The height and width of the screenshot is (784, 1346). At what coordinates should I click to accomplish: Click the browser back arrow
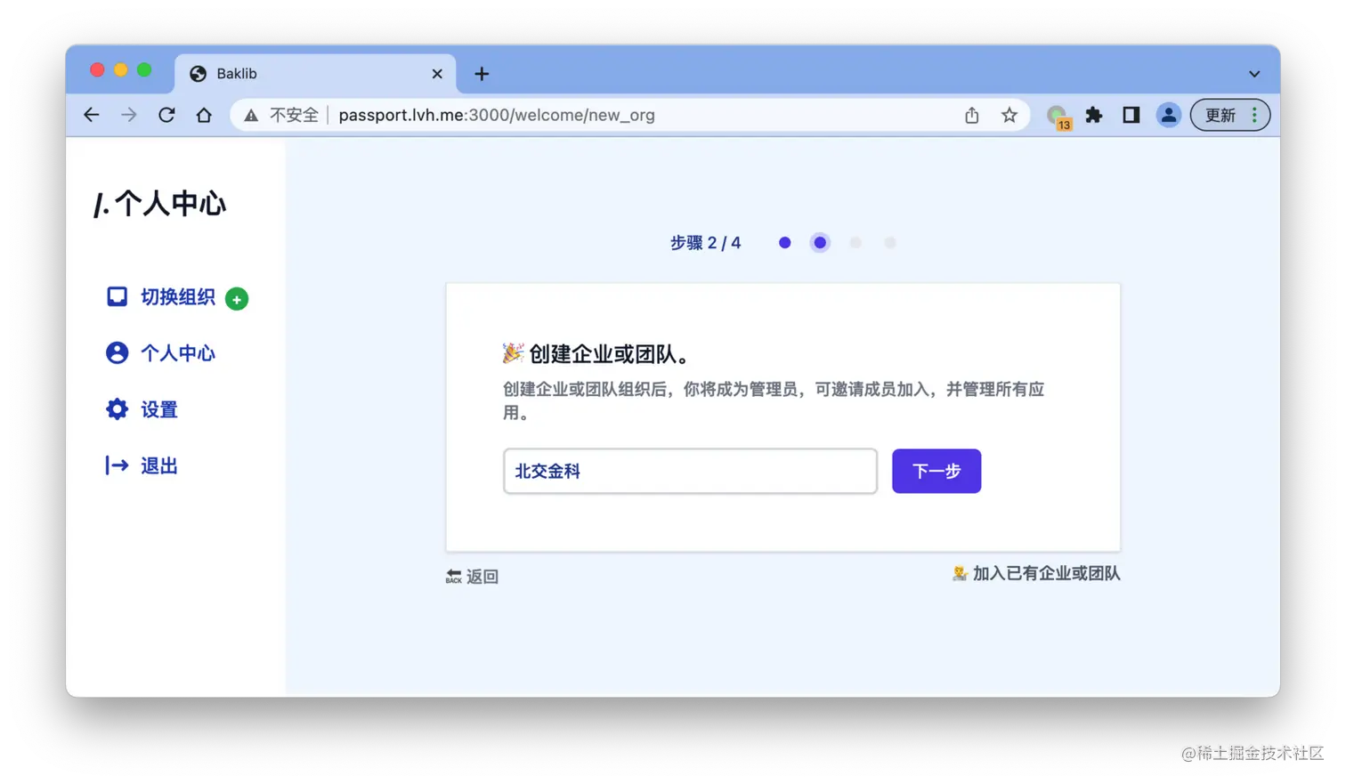[92, 115]
